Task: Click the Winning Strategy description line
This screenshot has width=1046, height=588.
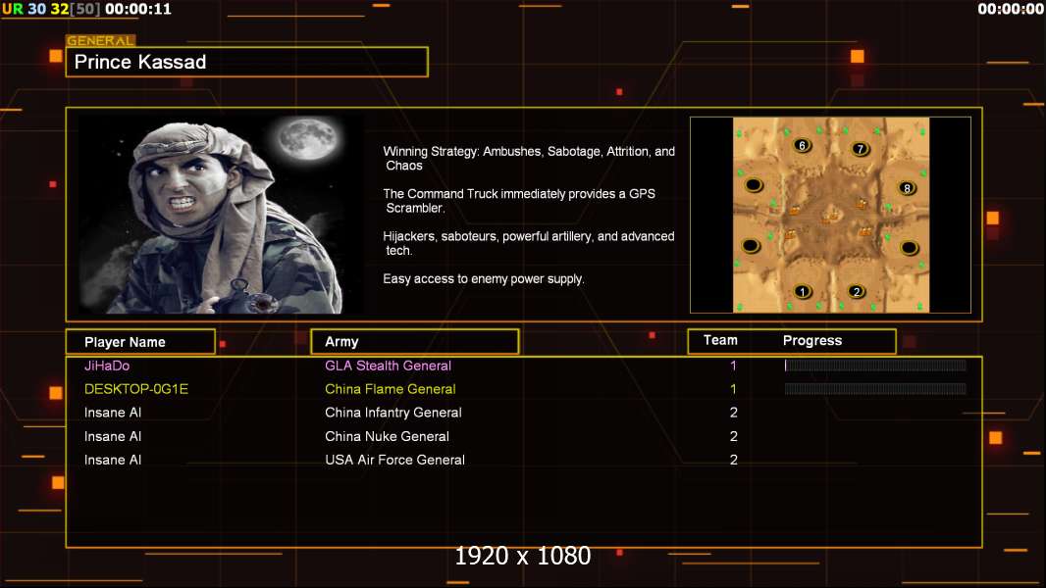Action: point(529,159)
